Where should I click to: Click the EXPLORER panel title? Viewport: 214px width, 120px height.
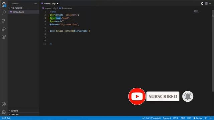point(15,3)
